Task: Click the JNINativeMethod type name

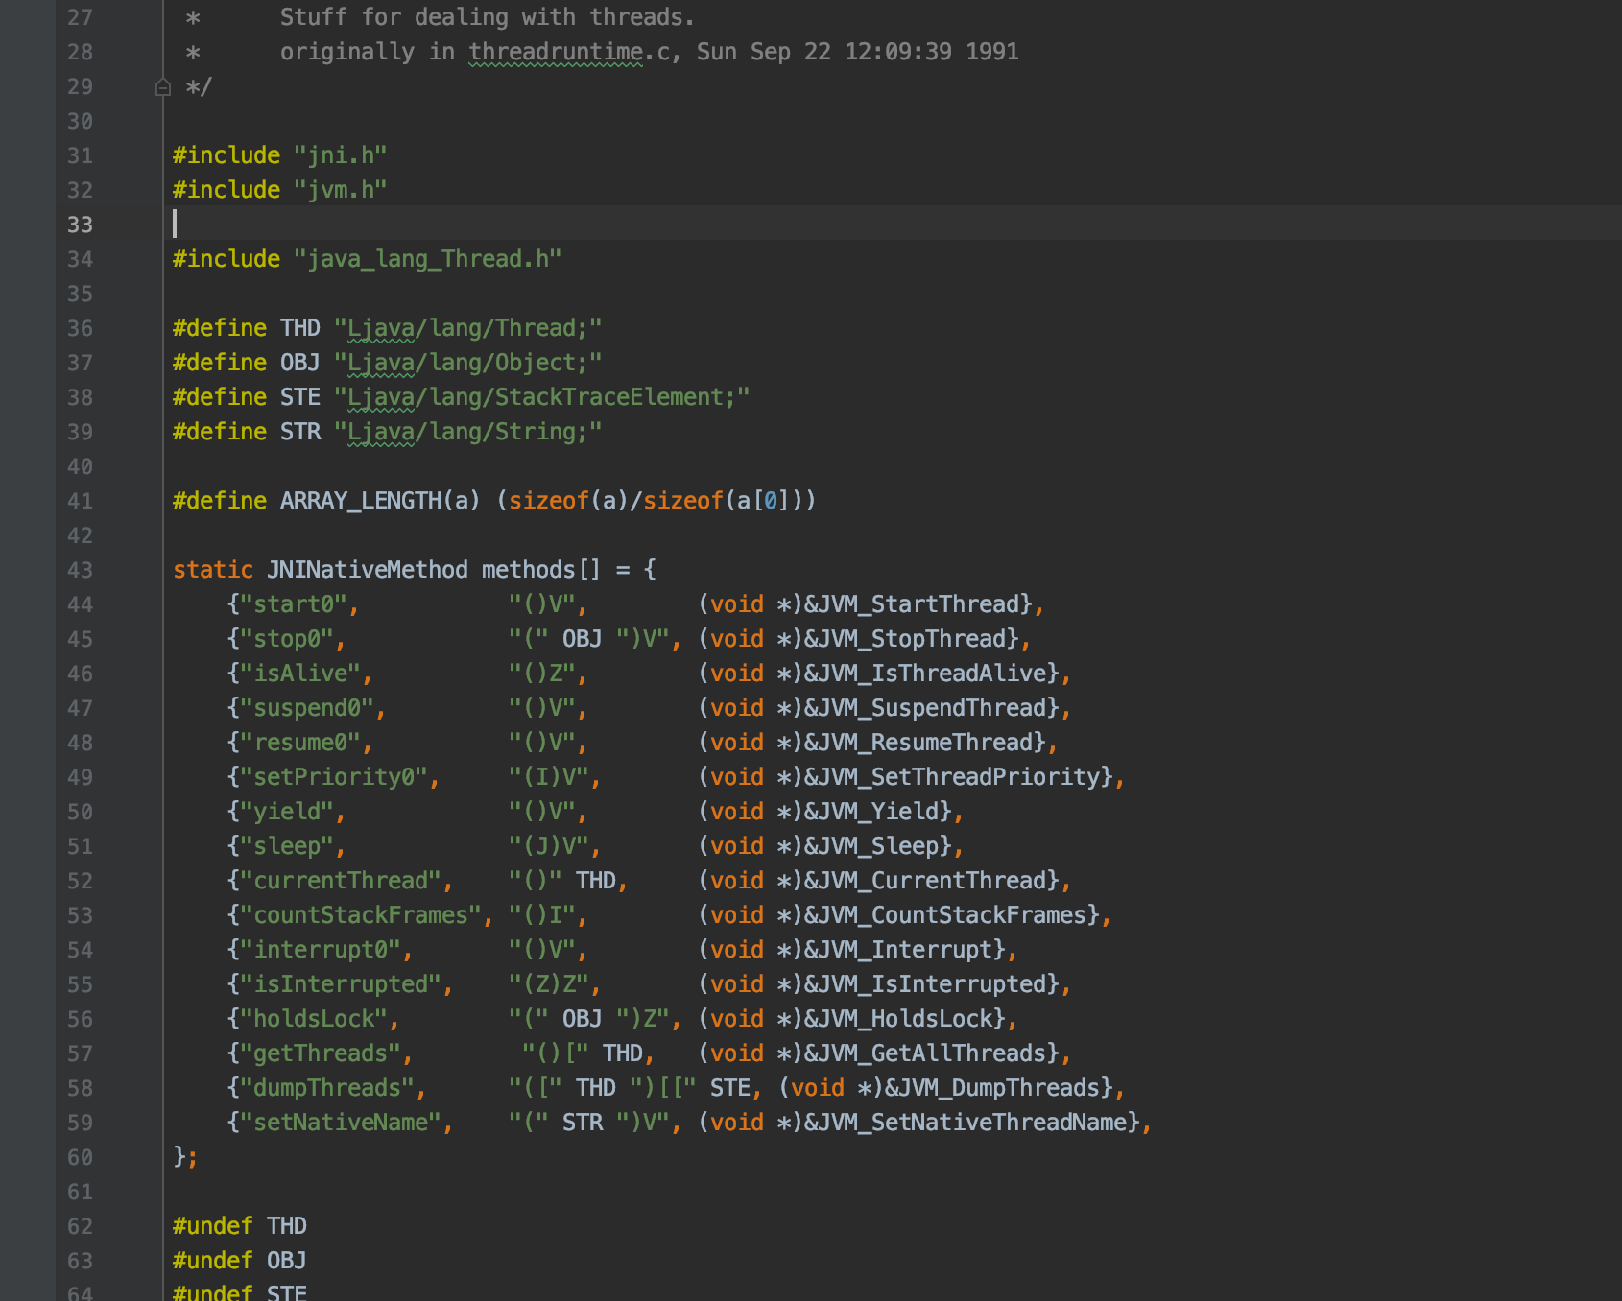Action: (368, 570)
